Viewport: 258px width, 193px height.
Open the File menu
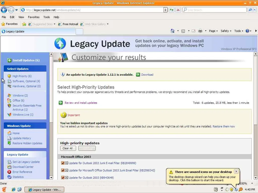4,17
